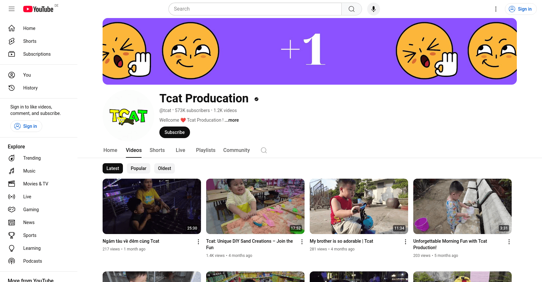542x282 pixels.
Task: Open Trending in Explore sidebar
Action: pyautogui.click(x=32, y=158)
